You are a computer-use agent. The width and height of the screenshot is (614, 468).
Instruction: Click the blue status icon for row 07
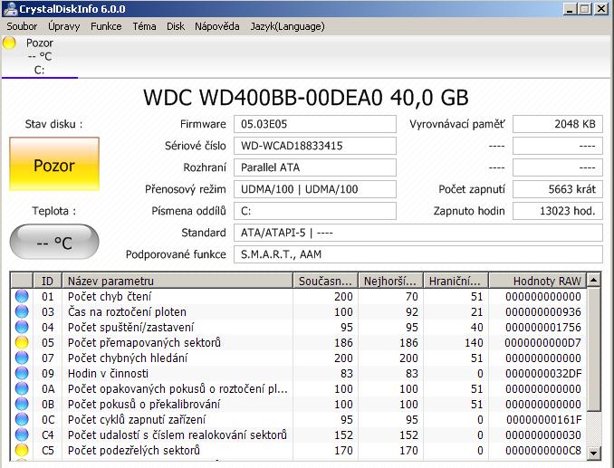[x=22, y=358]
